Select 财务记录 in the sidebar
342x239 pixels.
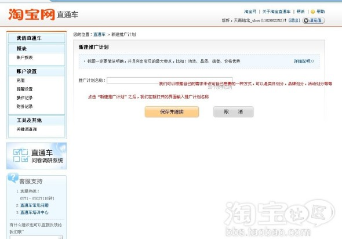click(x=24, y=107)
